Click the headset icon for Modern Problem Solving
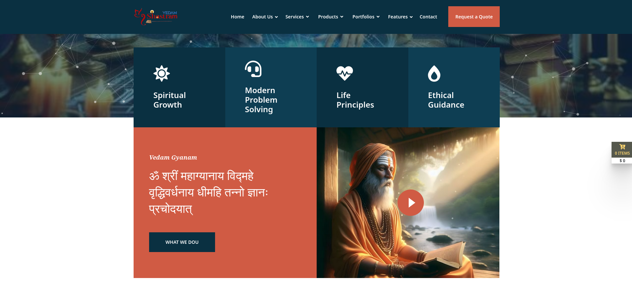The height and width of the screenshot is (306, 632). click(x=253, y=69)
